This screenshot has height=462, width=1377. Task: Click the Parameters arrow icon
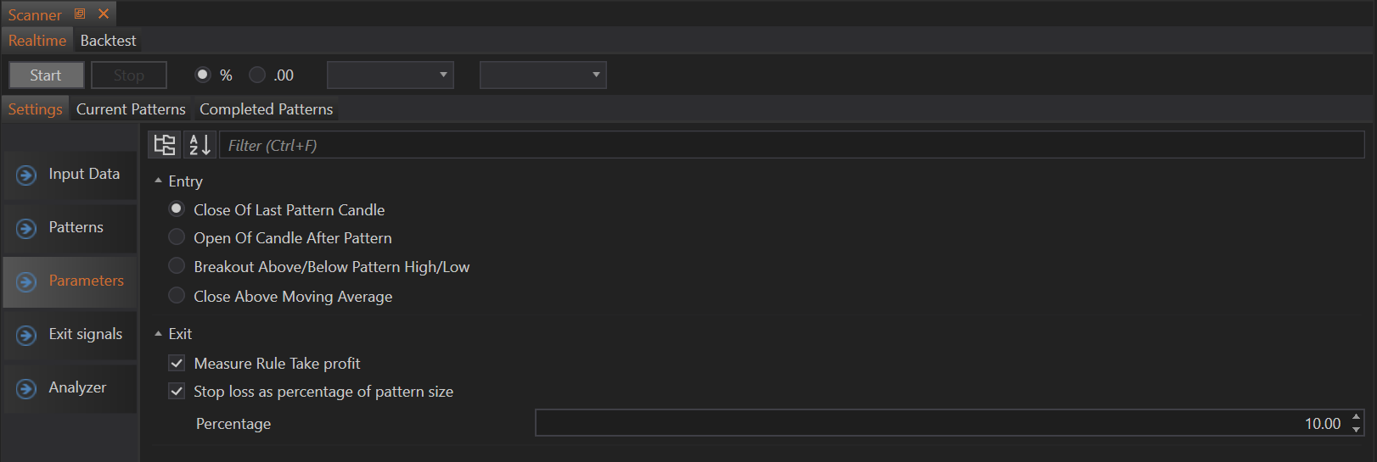pos(26,281)
